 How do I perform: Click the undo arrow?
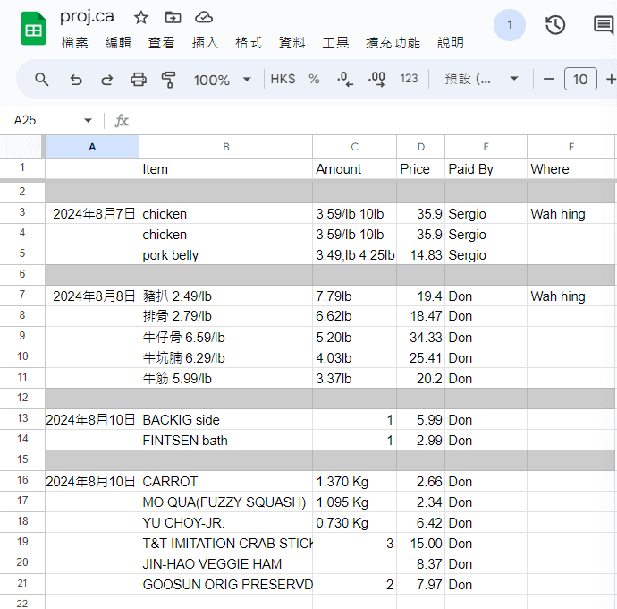(76, 80)
